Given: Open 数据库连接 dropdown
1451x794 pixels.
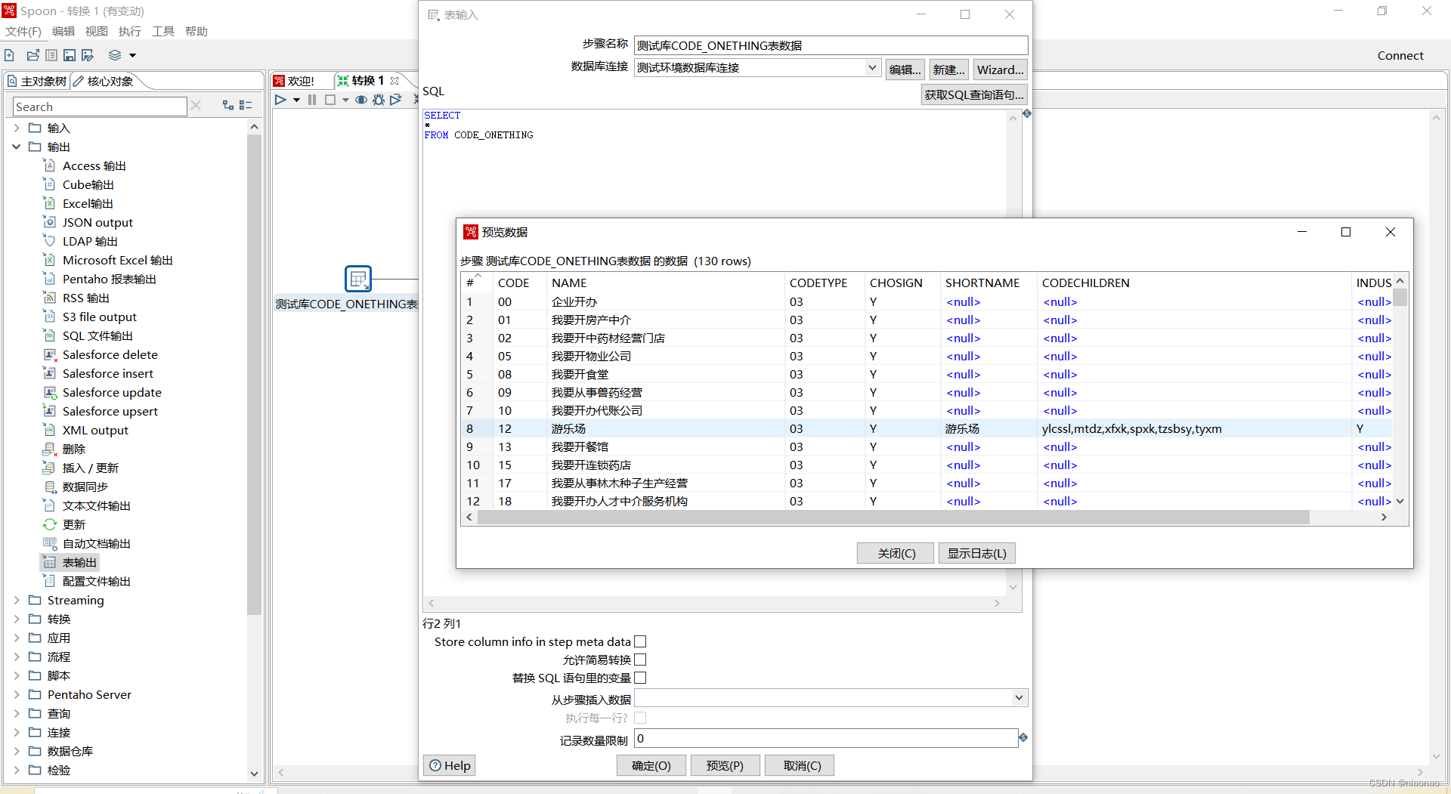Looking at the screenshot, I should [x=872, y=67].
